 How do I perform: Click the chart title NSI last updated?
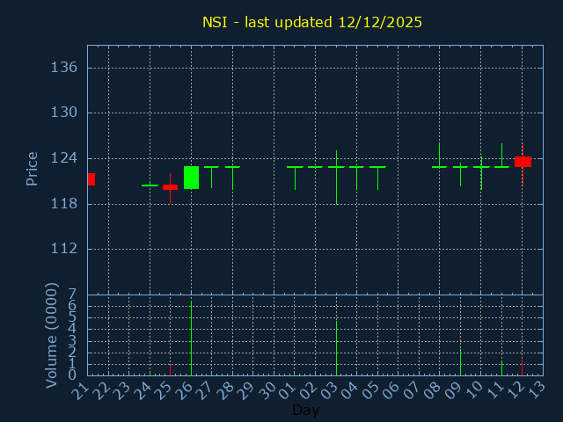pyautogui.click(x=312, y=22)
